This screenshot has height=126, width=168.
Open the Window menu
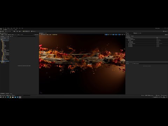point(8,28)
